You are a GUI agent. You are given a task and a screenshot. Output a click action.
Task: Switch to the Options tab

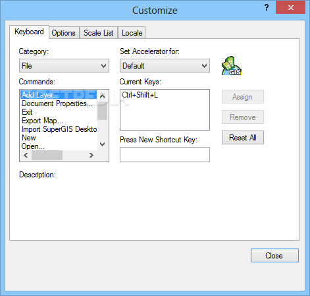click(64, 33)
